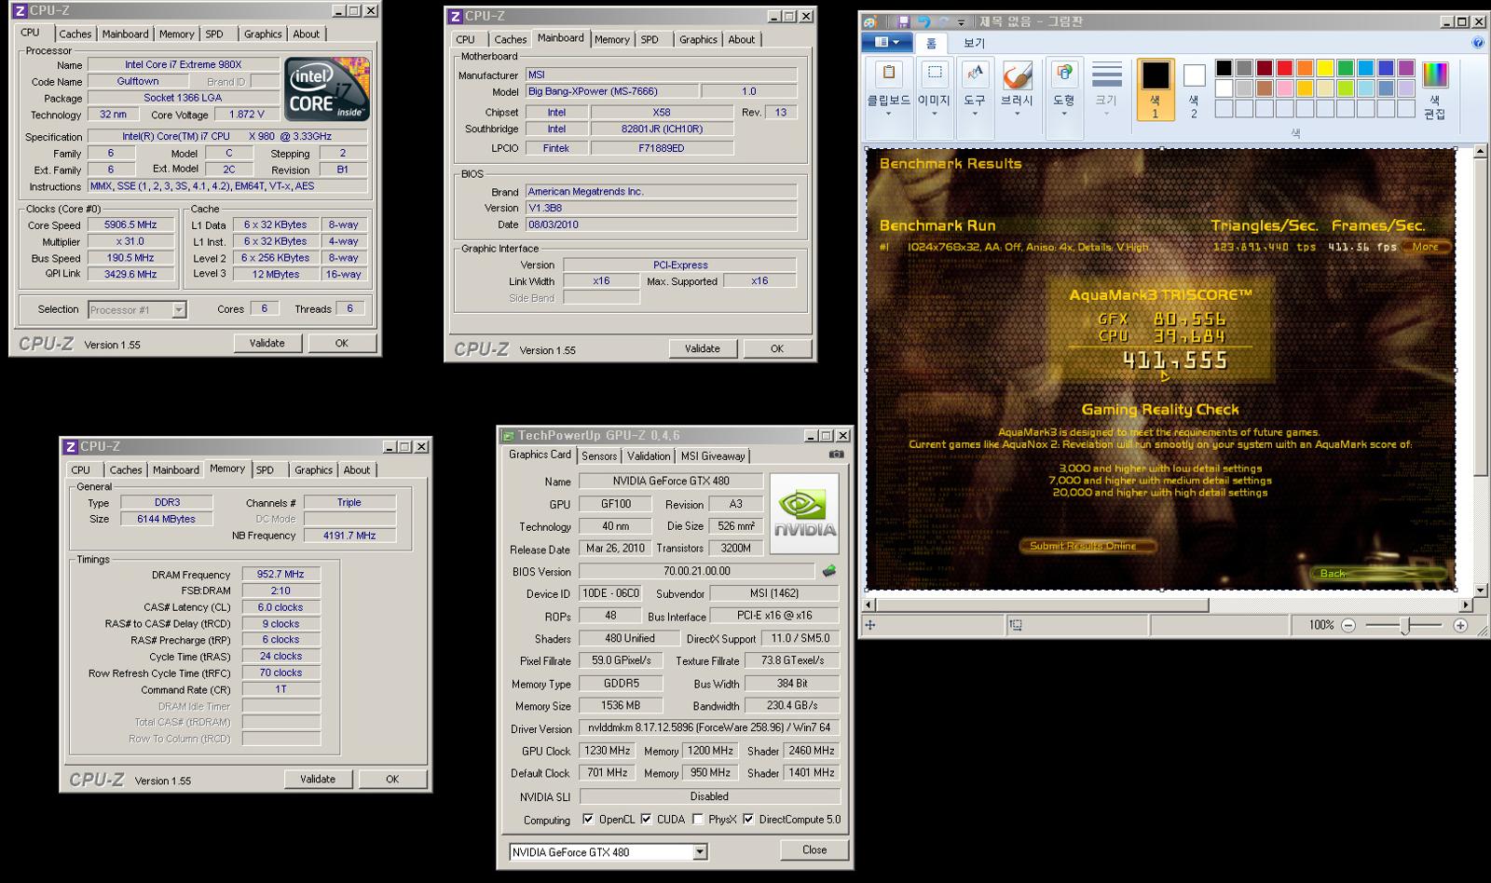Open the Image (이미지) selection tool in Paint

coord(934,74)
